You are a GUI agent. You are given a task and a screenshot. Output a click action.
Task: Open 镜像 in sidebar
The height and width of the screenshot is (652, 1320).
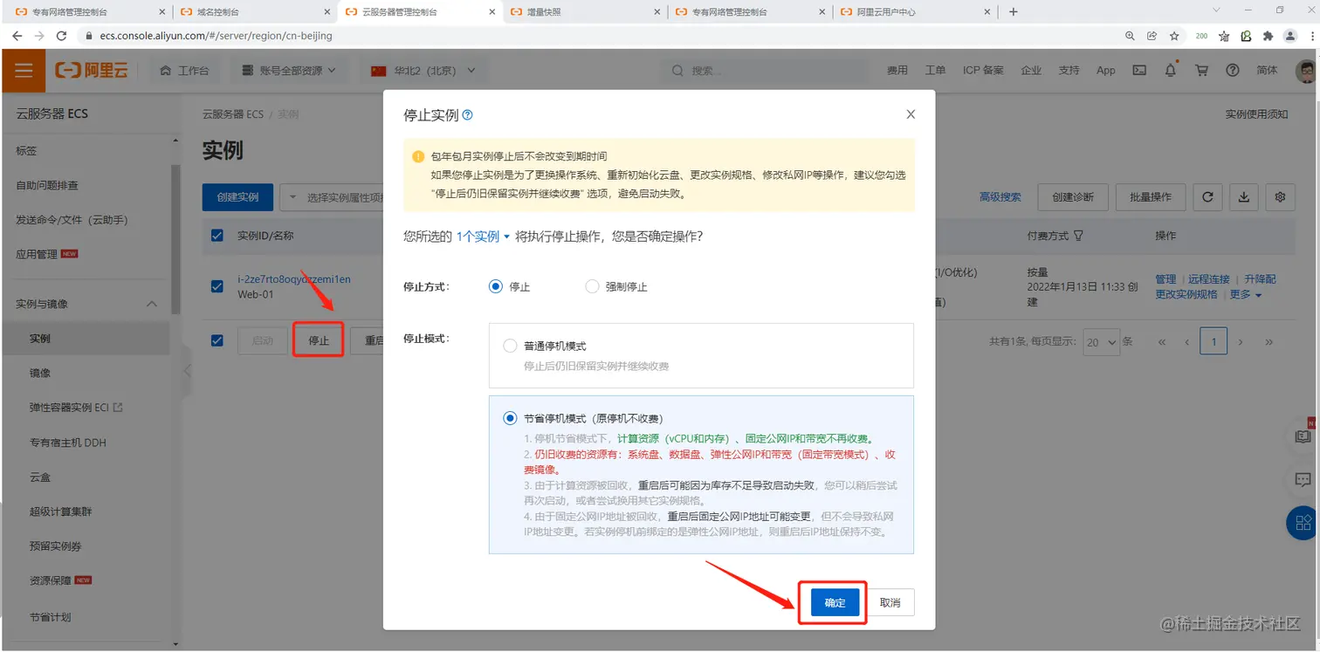click(40, 373)
